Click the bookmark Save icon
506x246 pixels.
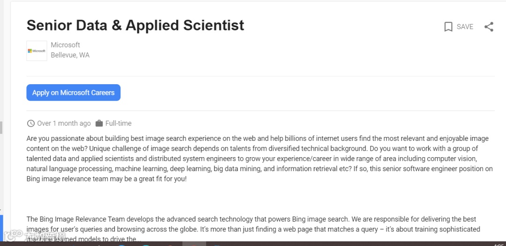pyautogui.click(x=448, y=27)
